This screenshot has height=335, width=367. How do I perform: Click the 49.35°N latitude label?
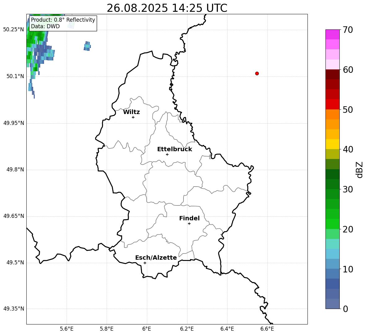point(14,309)
